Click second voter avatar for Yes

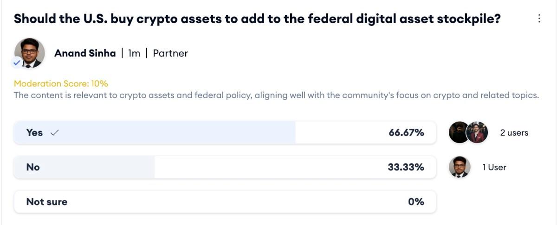pyautogui.click(x=477, y=132)
